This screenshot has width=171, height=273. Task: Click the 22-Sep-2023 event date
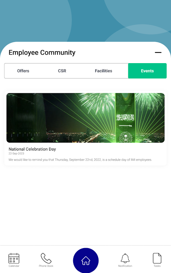[x=16, y=154]
